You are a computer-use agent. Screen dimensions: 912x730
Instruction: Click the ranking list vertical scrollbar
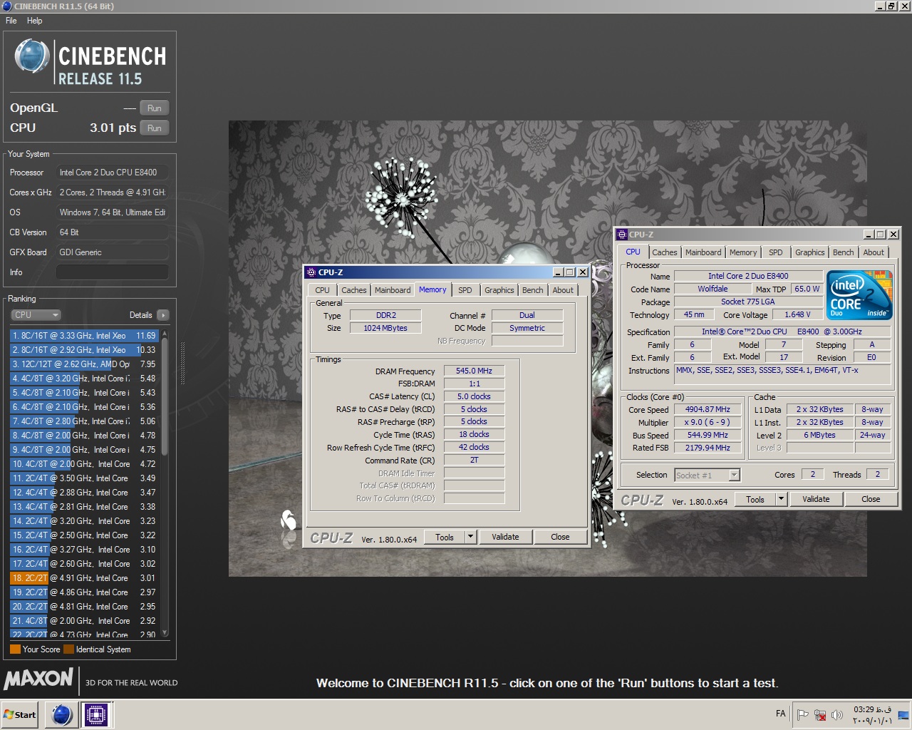(x=165, y=396)
